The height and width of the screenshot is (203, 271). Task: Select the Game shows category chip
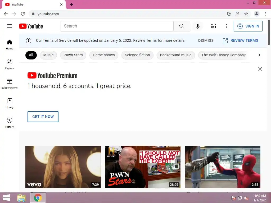[104, 55]
